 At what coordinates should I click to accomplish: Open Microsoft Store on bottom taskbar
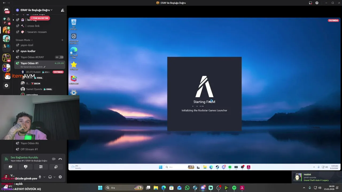(x=172, y=188)
